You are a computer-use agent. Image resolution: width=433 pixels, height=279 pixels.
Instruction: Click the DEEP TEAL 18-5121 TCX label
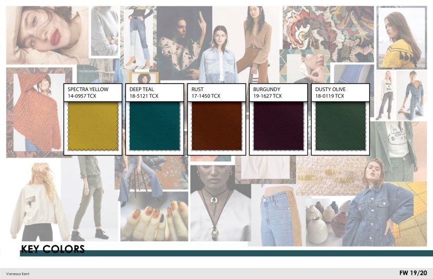pyautogui.click(x=144, y=93)
